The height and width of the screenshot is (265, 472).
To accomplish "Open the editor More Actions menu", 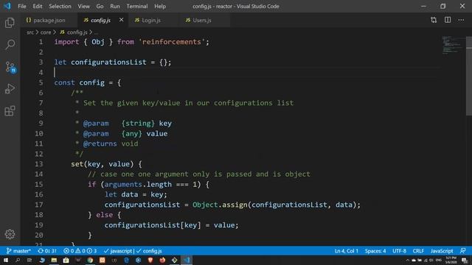I will 461,20.
